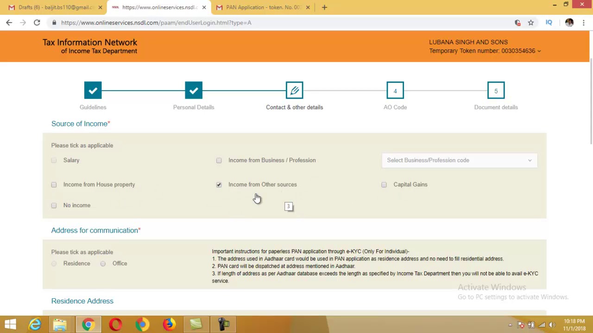Tick the Salary checkbox
Image resolution: width=593 pixels, height=333 pixels.
54,160
